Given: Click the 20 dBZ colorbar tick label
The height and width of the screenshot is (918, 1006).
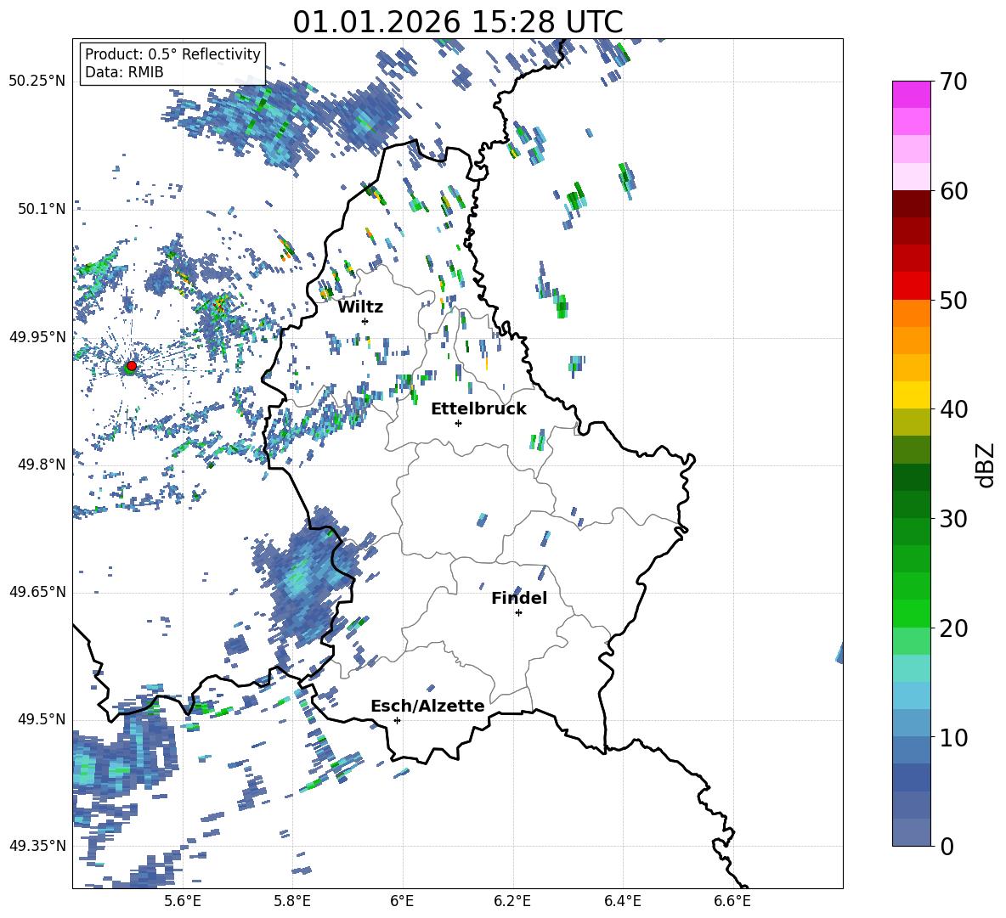Looking at the screenshot, I should pyautogui.click(x=953, y=628).
